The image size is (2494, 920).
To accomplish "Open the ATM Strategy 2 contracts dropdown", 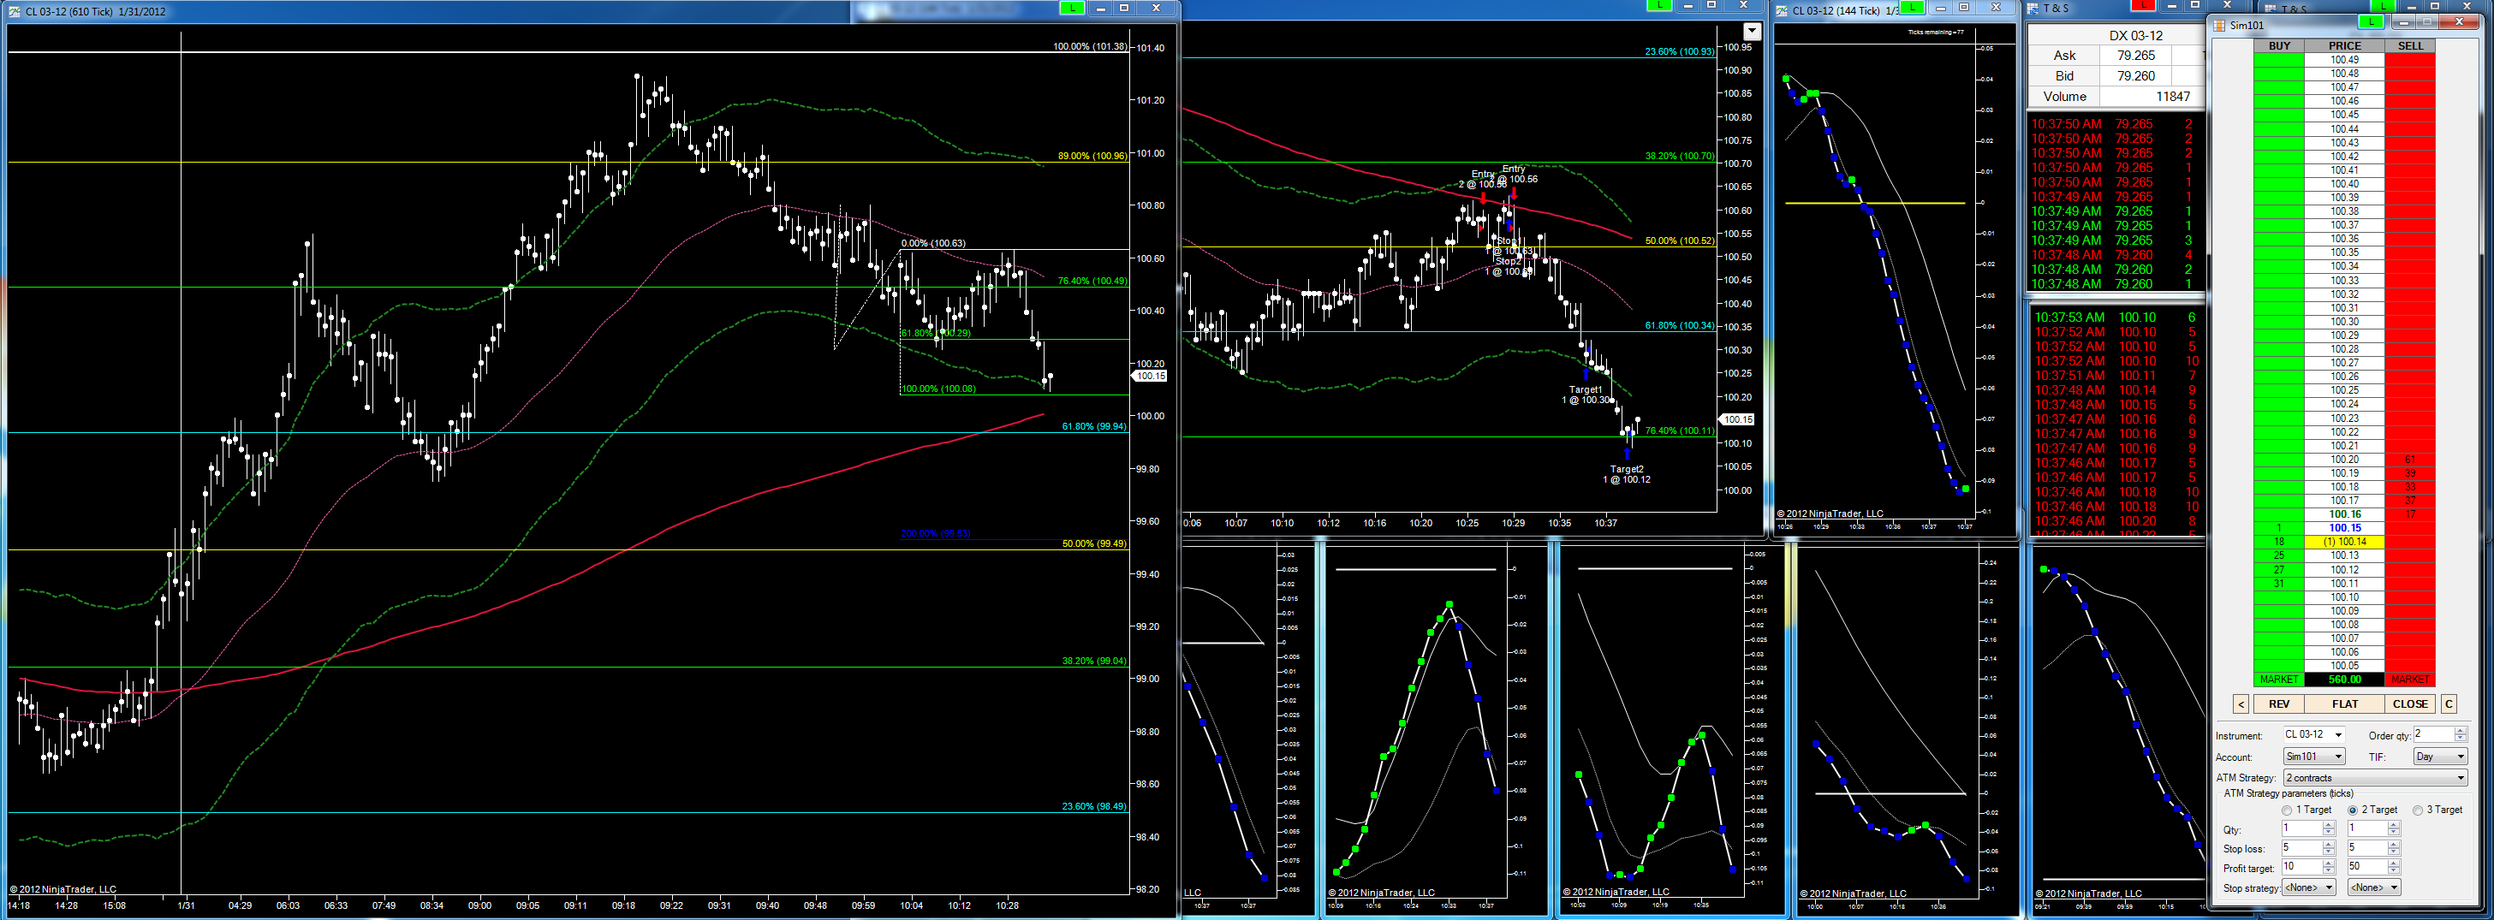I will (x=2375, y=778).
